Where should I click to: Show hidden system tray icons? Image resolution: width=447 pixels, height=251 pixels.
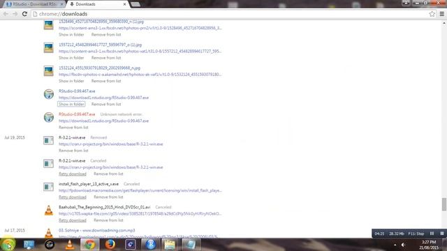pos(395,245)
